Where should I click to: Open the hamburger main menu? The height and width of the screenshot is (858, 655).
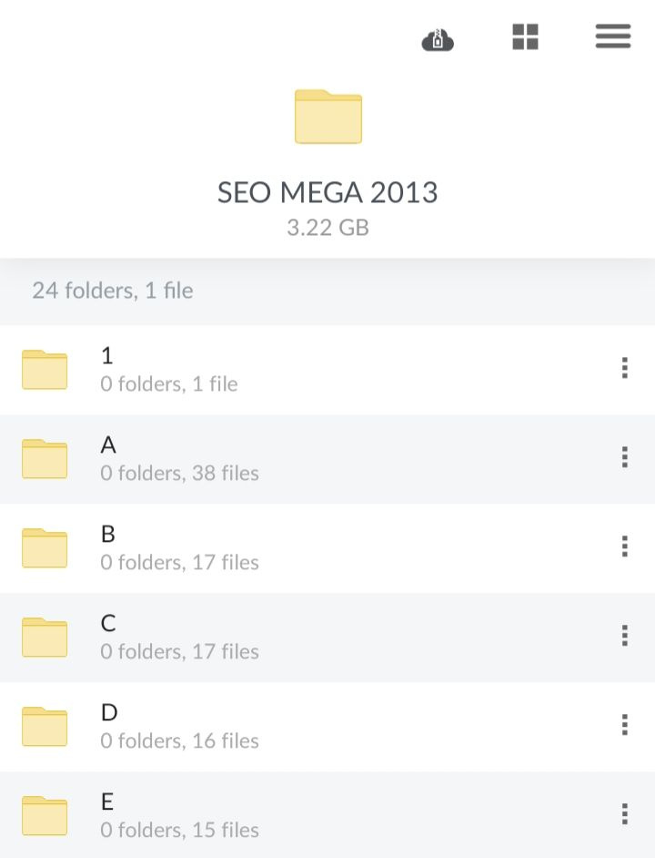(613, 36)
